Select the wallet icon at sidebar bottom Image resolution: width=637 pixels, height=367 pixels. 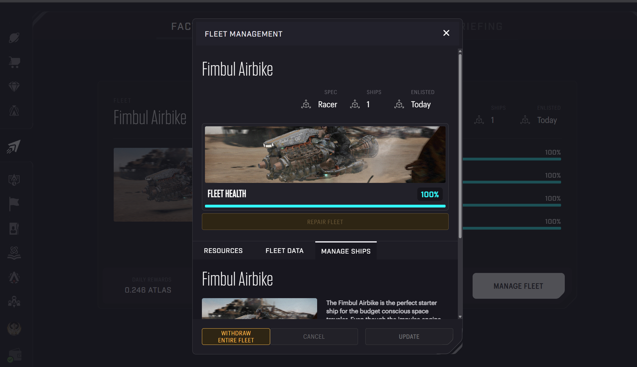(x=14, y=355)
